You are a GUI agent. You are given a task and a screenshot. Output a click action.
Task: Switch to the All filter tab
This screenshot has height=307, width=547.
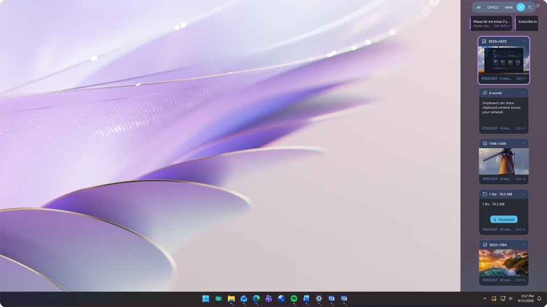click(x=479, y=7)
